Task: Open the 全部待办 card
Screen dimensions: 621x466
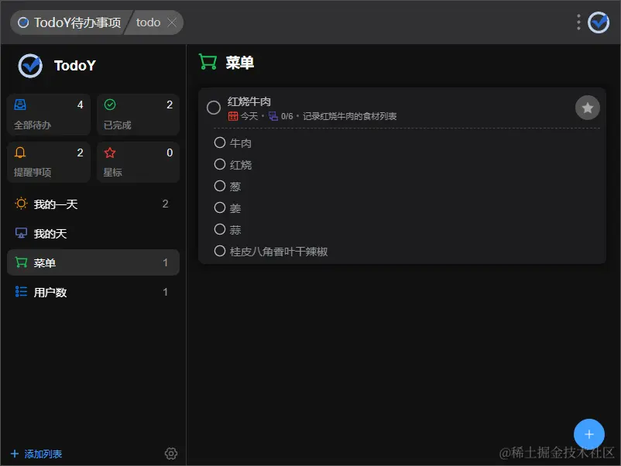Action: [49, 115]
